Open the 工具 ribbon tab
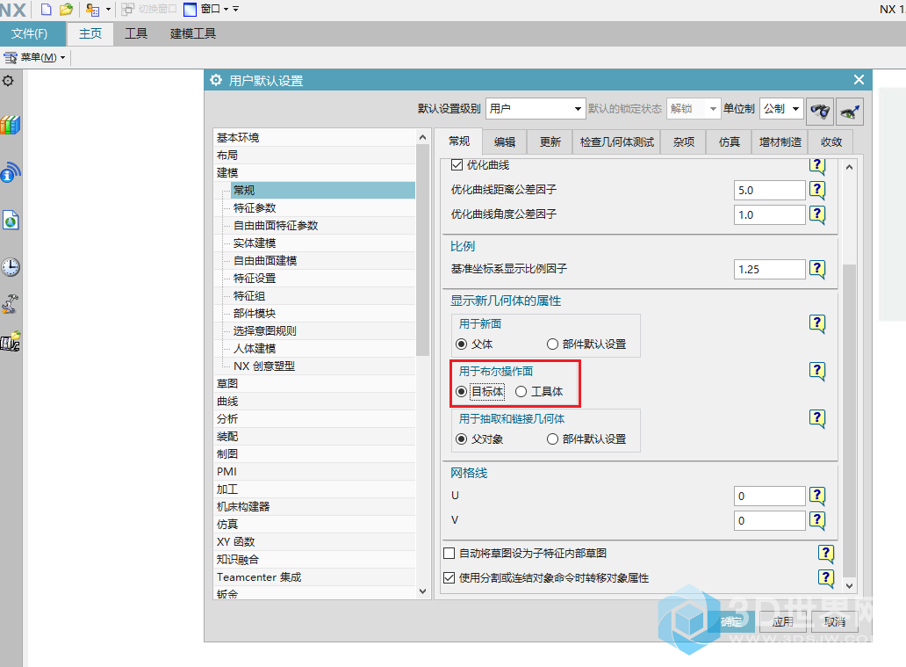Screen dimensions: 906x667 (x=136, y=33)
